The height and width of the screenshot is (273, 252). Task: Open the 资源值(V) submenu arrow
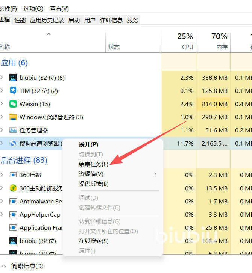click(x=155, y=174)
